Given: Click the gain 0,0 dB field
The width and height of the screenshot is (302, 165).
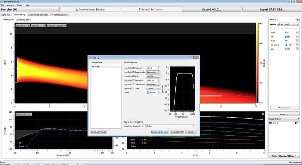Looking at the screenshot, I should point(290,49).
